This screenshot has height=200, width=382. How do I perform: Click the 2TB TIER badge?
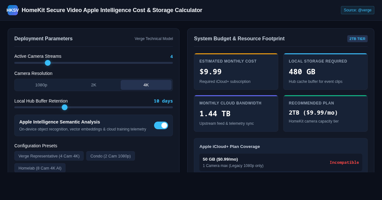(357, 39)
